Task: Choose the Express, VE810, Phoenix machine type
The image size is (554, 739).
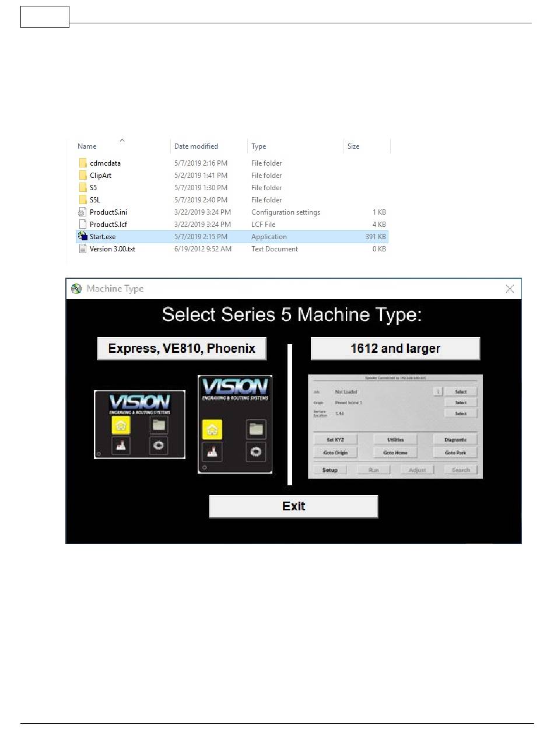Action: (182, 349)
